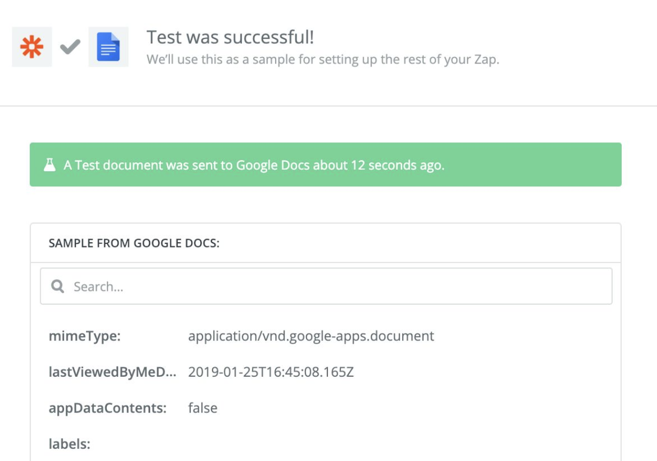Click the 2019-01-25T16:45:08.165Z timestamp value
Viewport: 657px width, 461px height.
271,372
